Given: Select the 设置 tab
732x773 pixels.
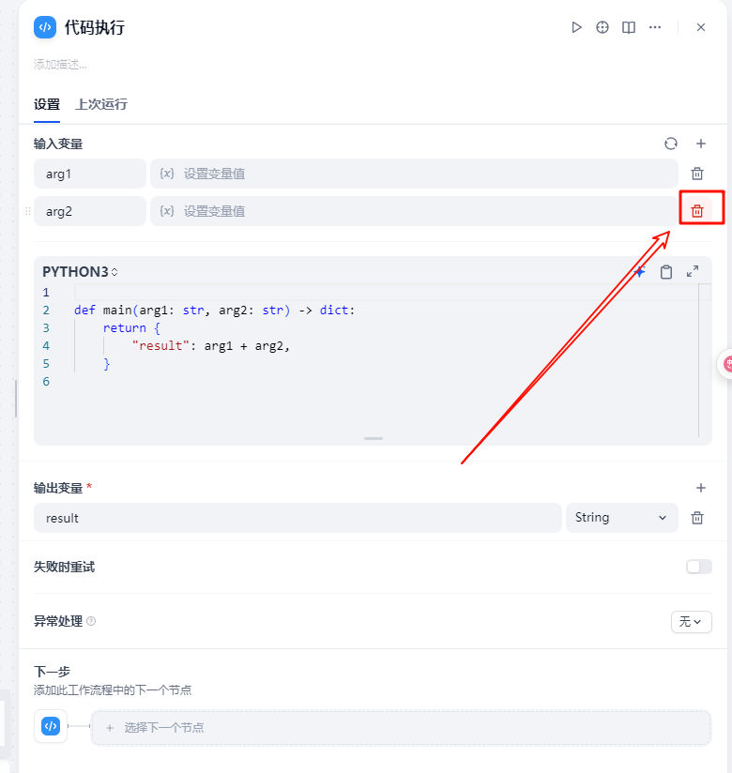Looking at the screenshot, I should pos(47,104).
